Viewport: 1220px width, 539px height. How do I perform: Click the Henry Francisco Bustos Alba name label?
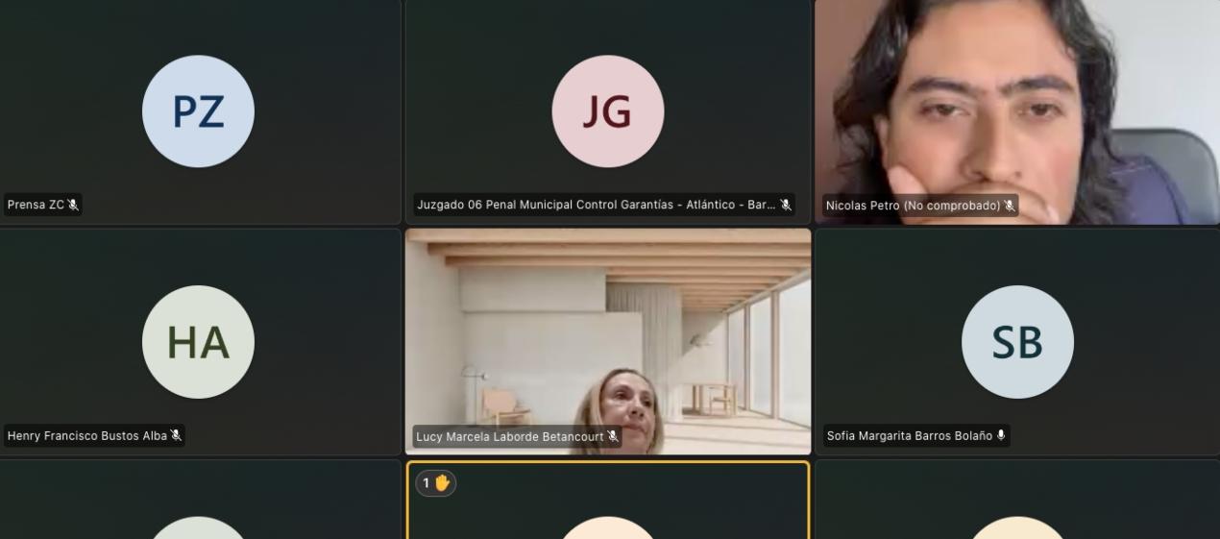[86, 436]
